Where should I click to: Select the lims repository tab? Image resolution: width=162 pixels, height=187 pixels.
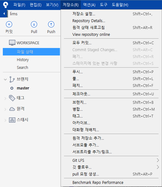pyautogui.click(x=14, y=14)
